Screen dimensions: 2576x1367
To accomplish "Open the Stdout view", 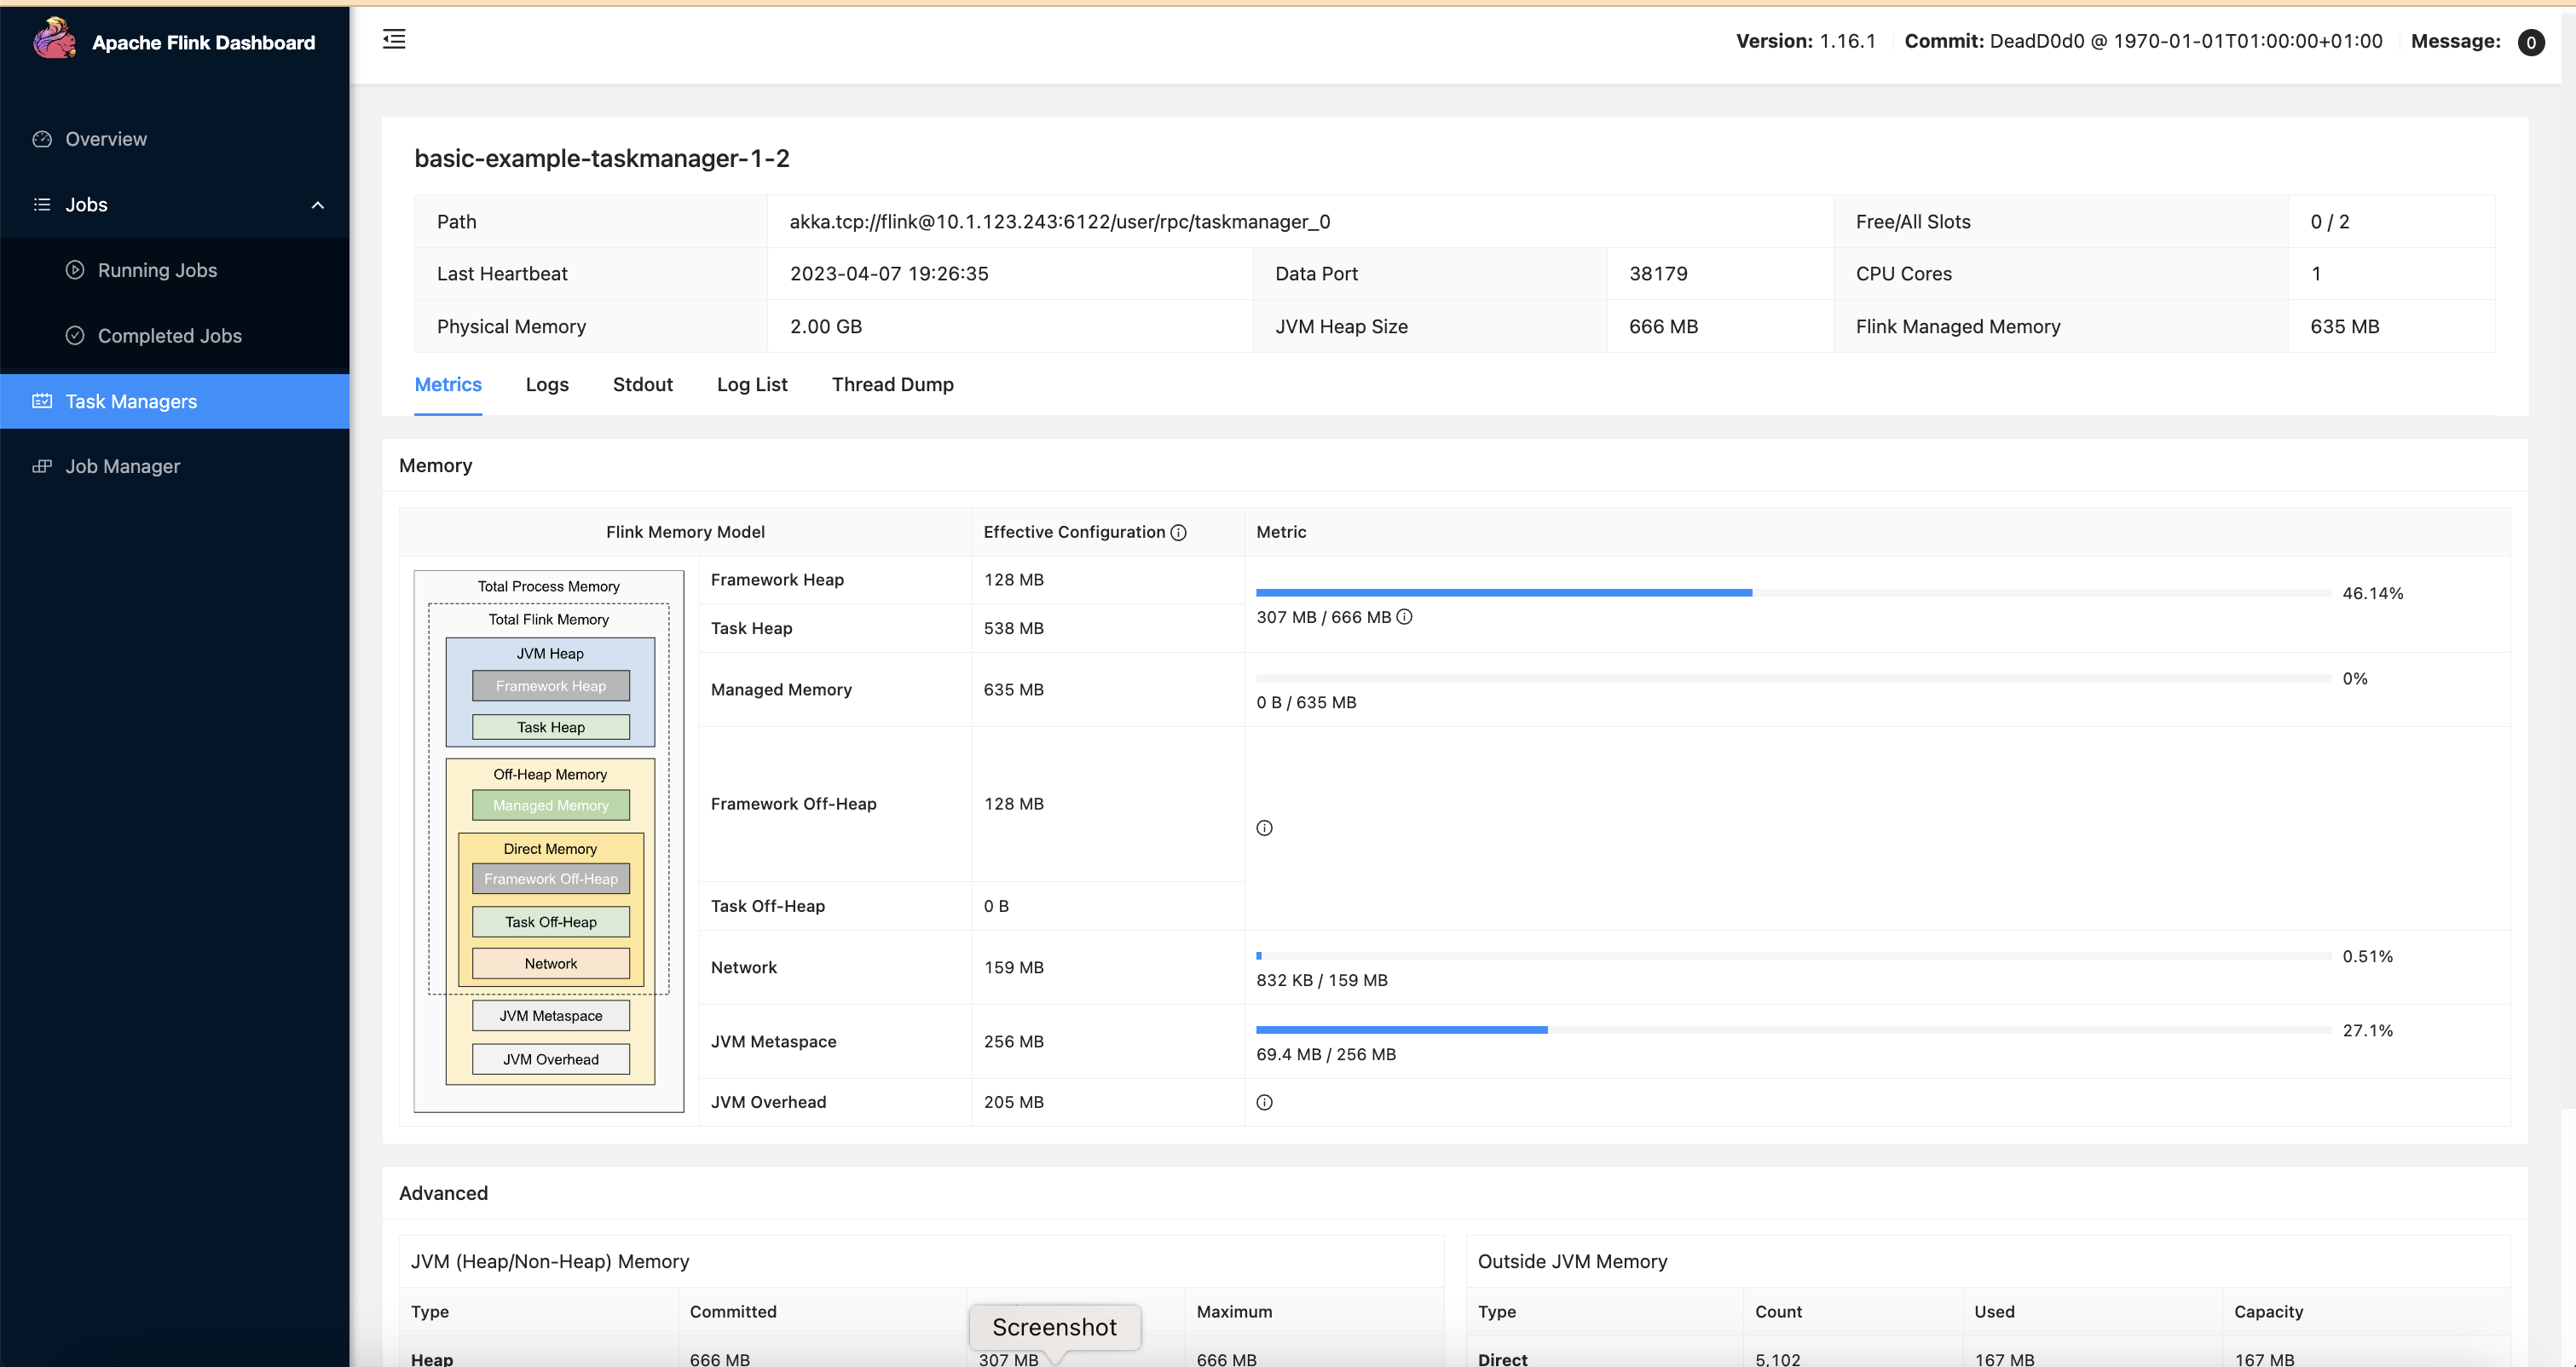I will coord(643,384).
